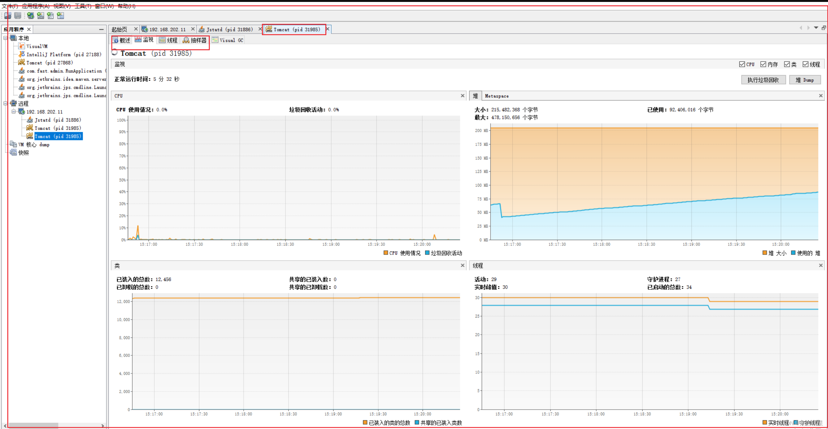Viewport: 828px width, 429px height.
Task: Select IntelliJ Platform (pid 27188) in tree
Action: click(x=63, y=54)
